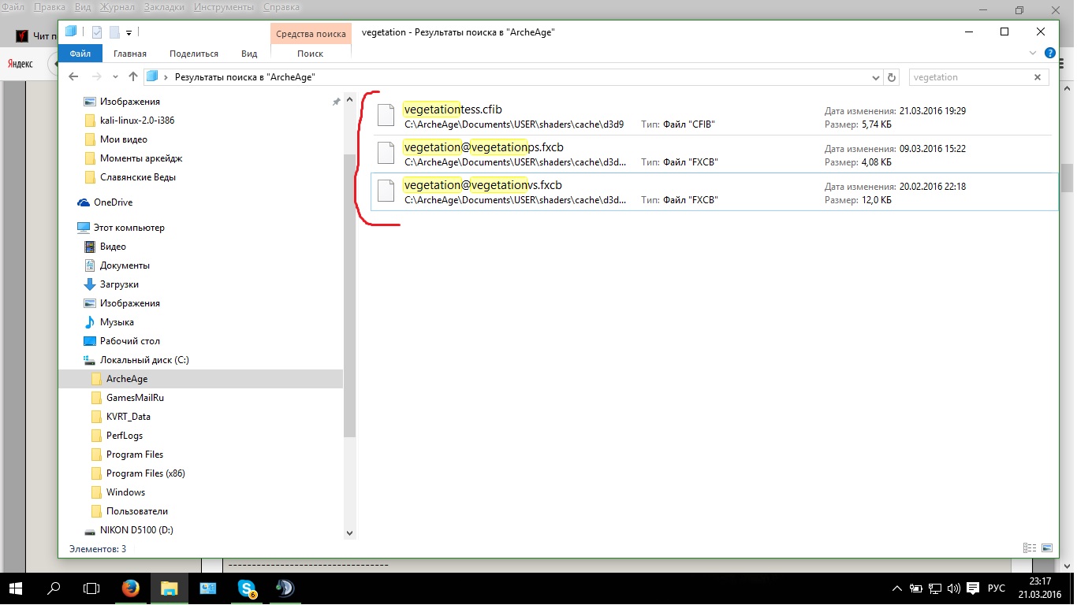Click the Музыка note icon
This screenshot has width=1077, height=605.
tap(90, 322)
